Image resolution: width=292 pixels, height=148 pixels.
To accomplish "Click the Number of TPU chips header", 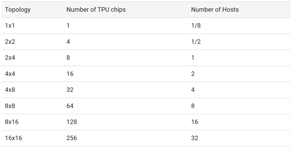I will (x=96, y=10).
